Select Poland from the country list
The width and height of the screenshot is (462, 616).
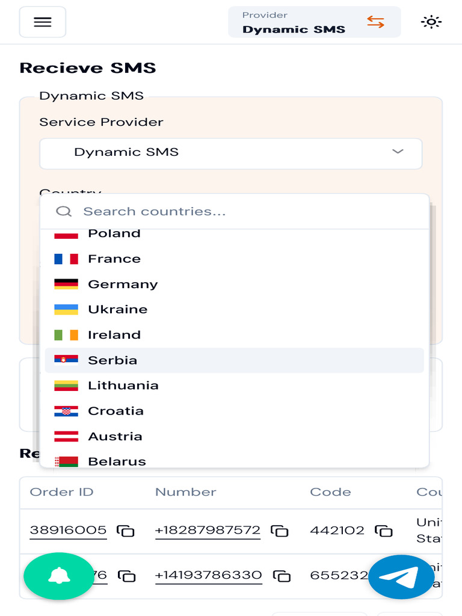click(x=234, y=233)
